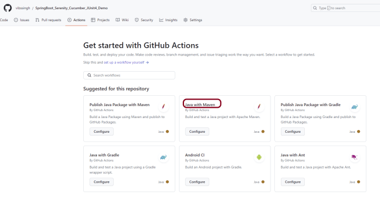
Task: Click the Security shield icon
Action: click(137, 20)
